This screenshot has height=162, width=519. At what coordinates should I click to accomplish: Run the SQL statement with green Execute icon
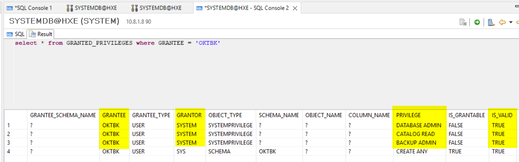click(x=477, y=22)
